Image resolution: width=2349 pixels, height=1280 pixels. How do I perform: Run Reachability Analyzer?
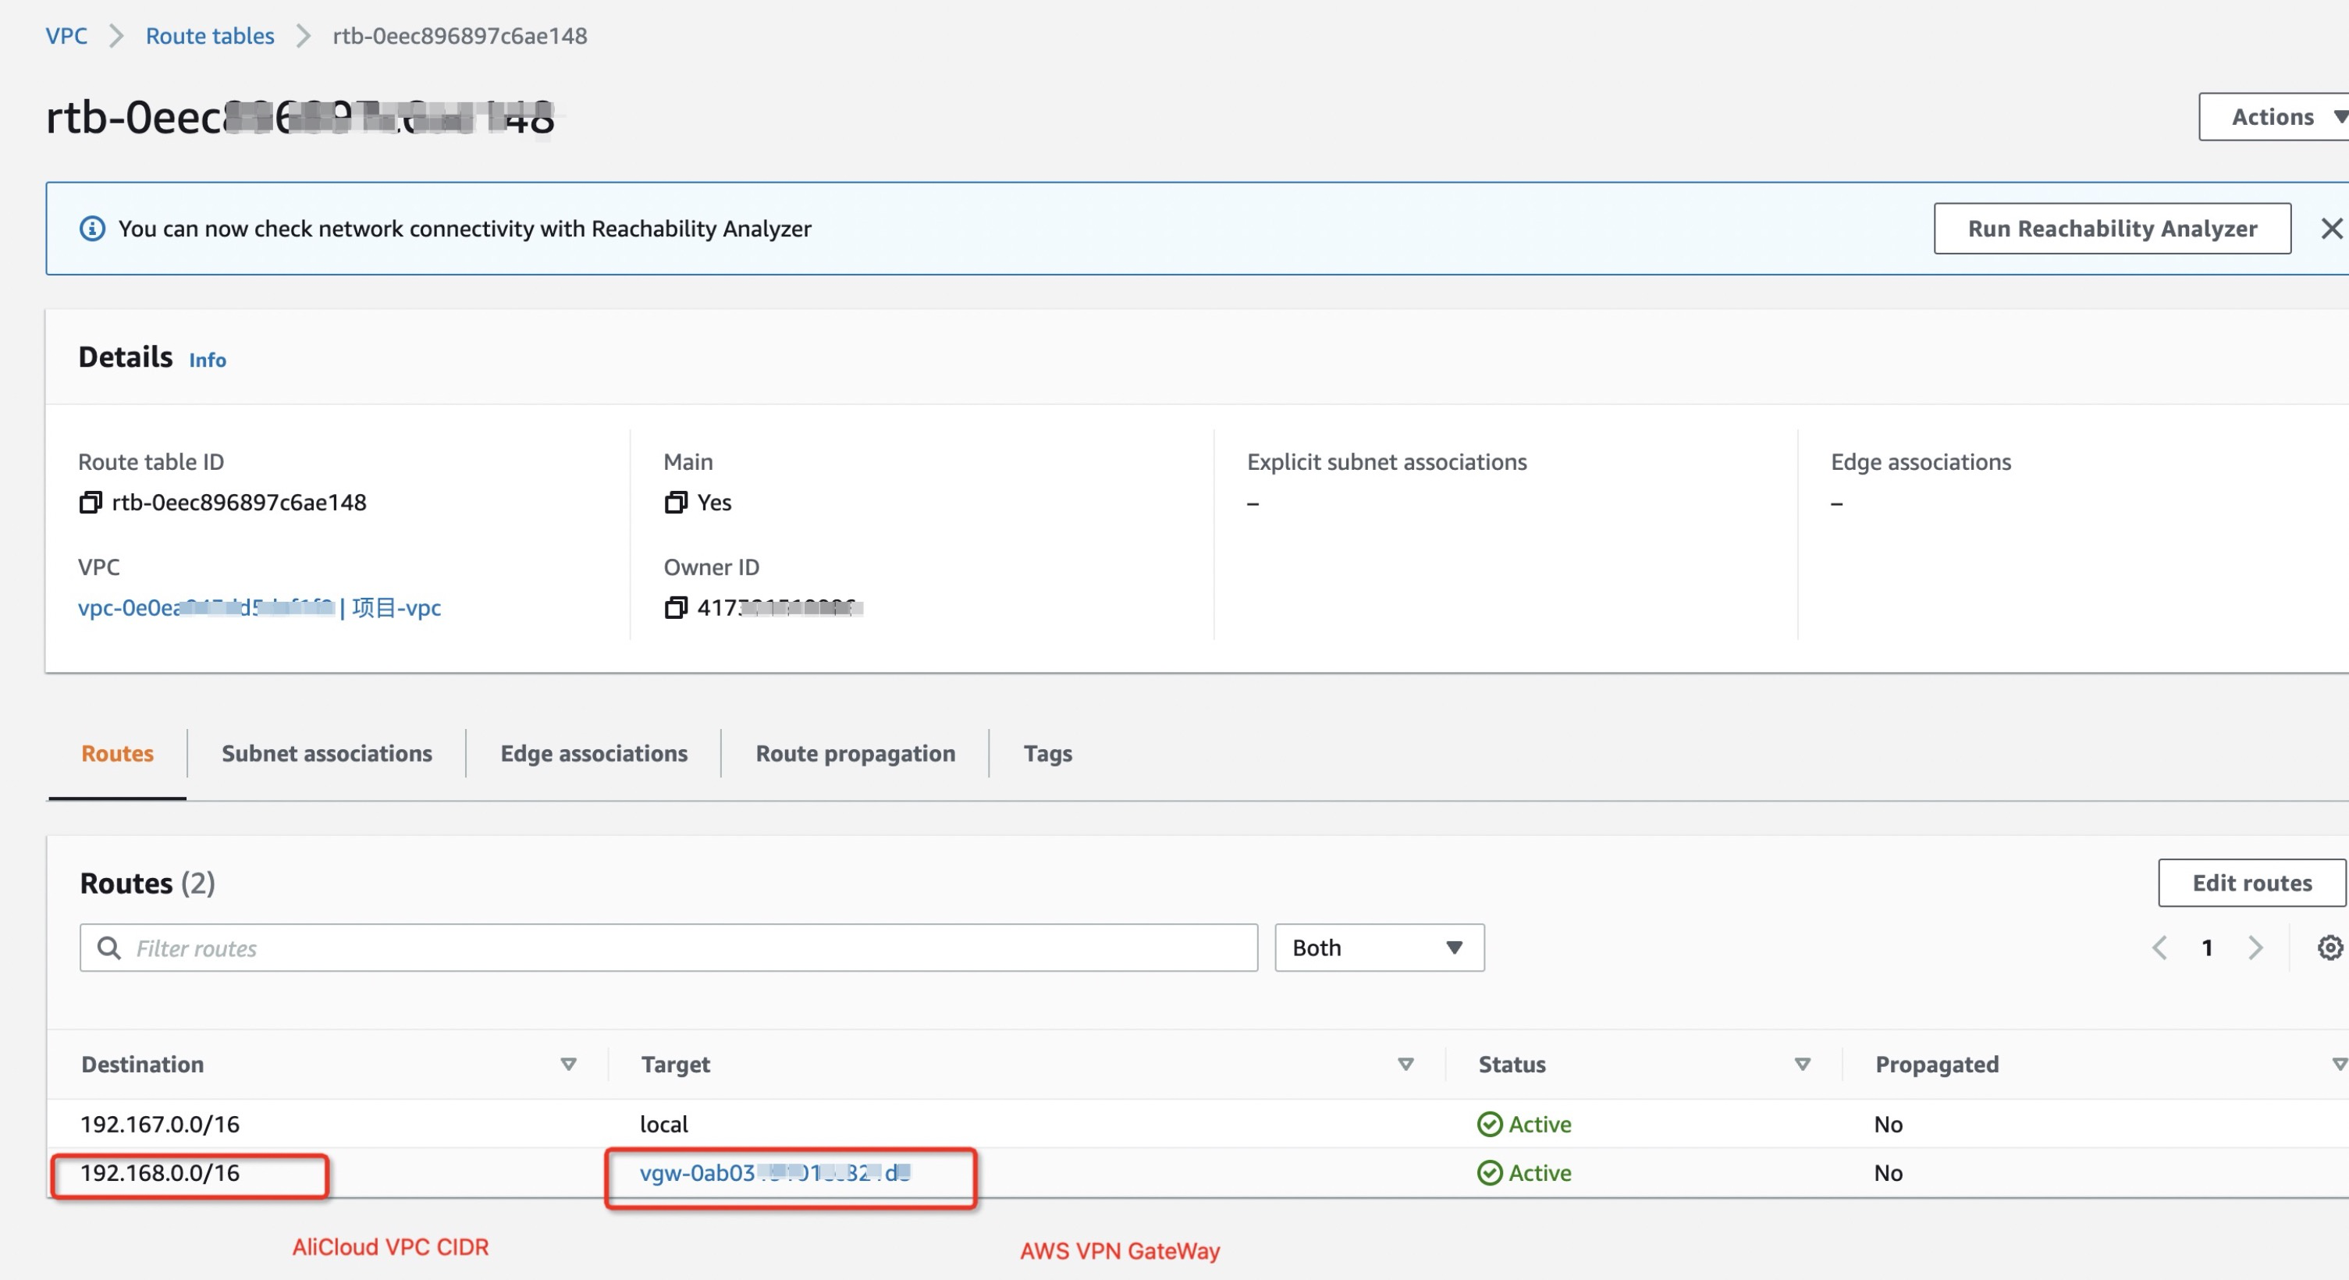pyautogui.click(x=2112, y=228)
